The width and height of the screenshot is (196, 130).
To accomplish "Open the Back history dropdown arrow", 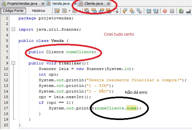I will tap(69, 11).
